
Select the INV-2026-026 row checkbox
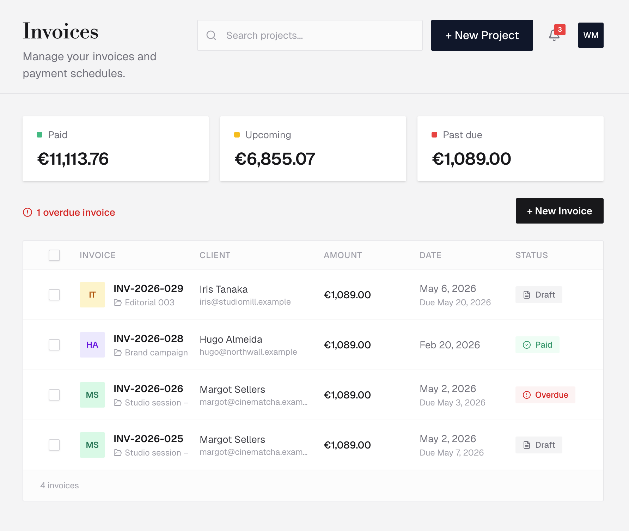(54, 395)
